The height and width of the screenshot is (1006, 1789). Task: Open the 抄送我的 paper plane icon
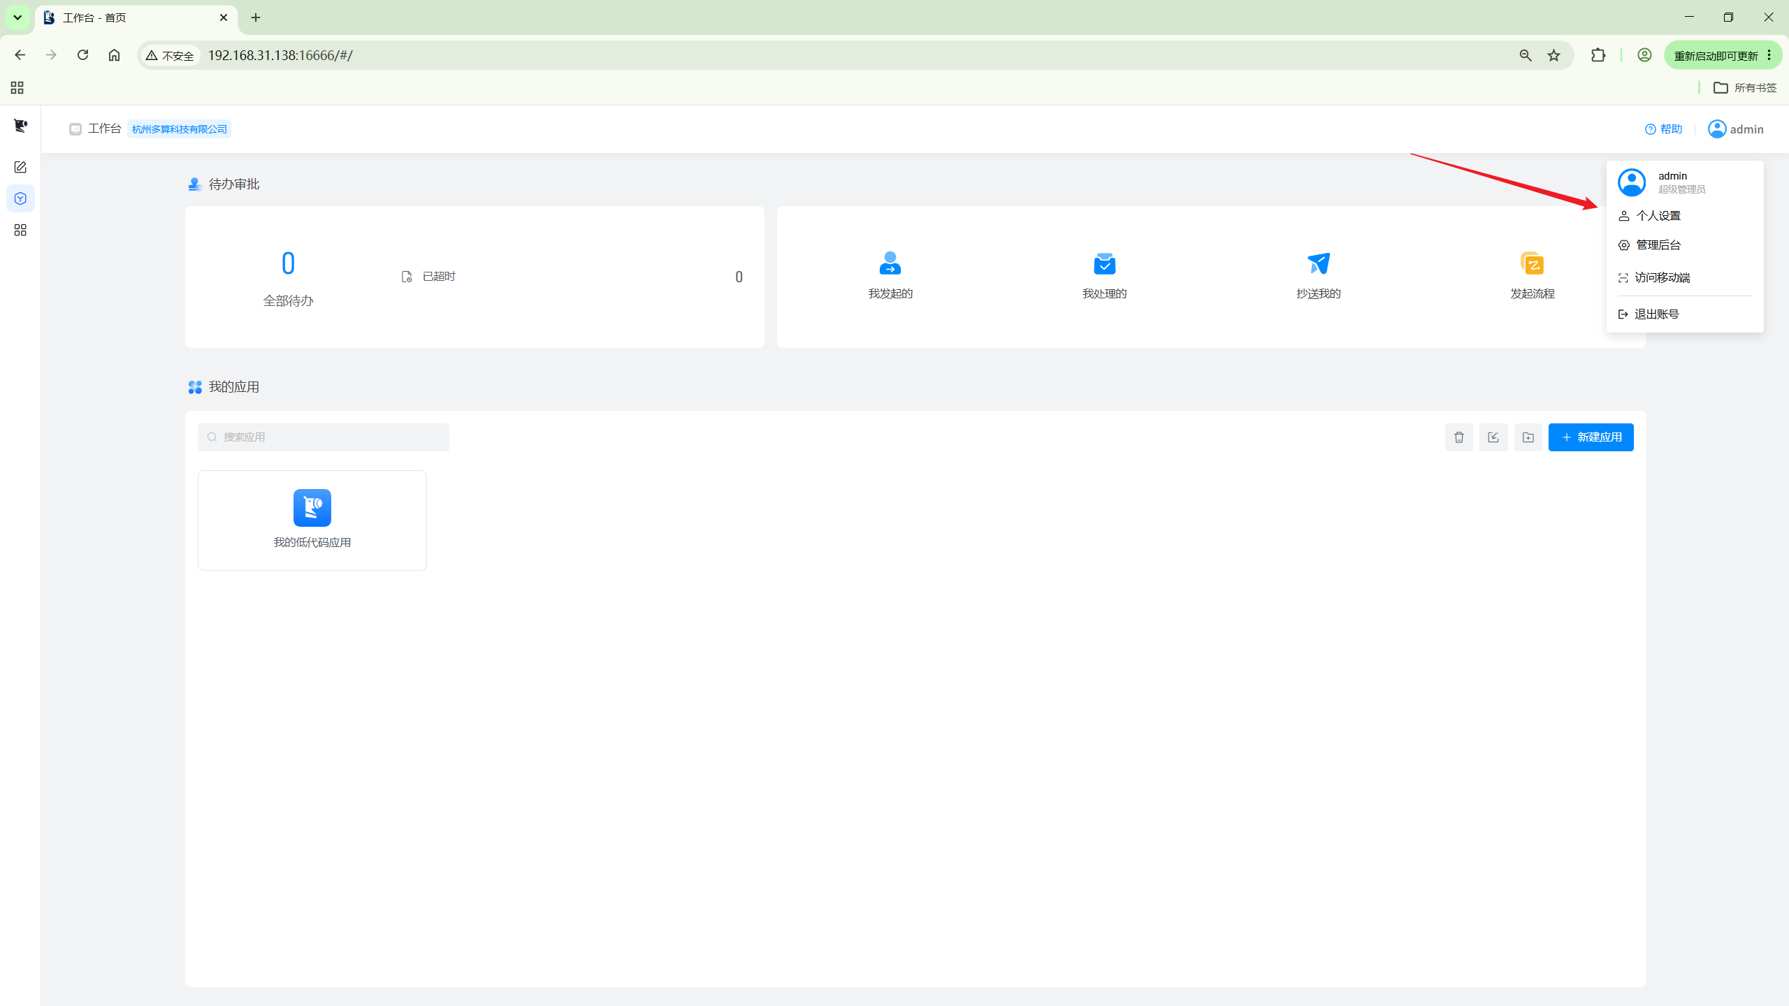tap(1318, 263)
